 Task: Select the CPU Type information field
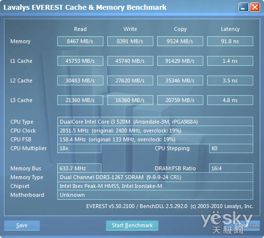coord(155,122)
